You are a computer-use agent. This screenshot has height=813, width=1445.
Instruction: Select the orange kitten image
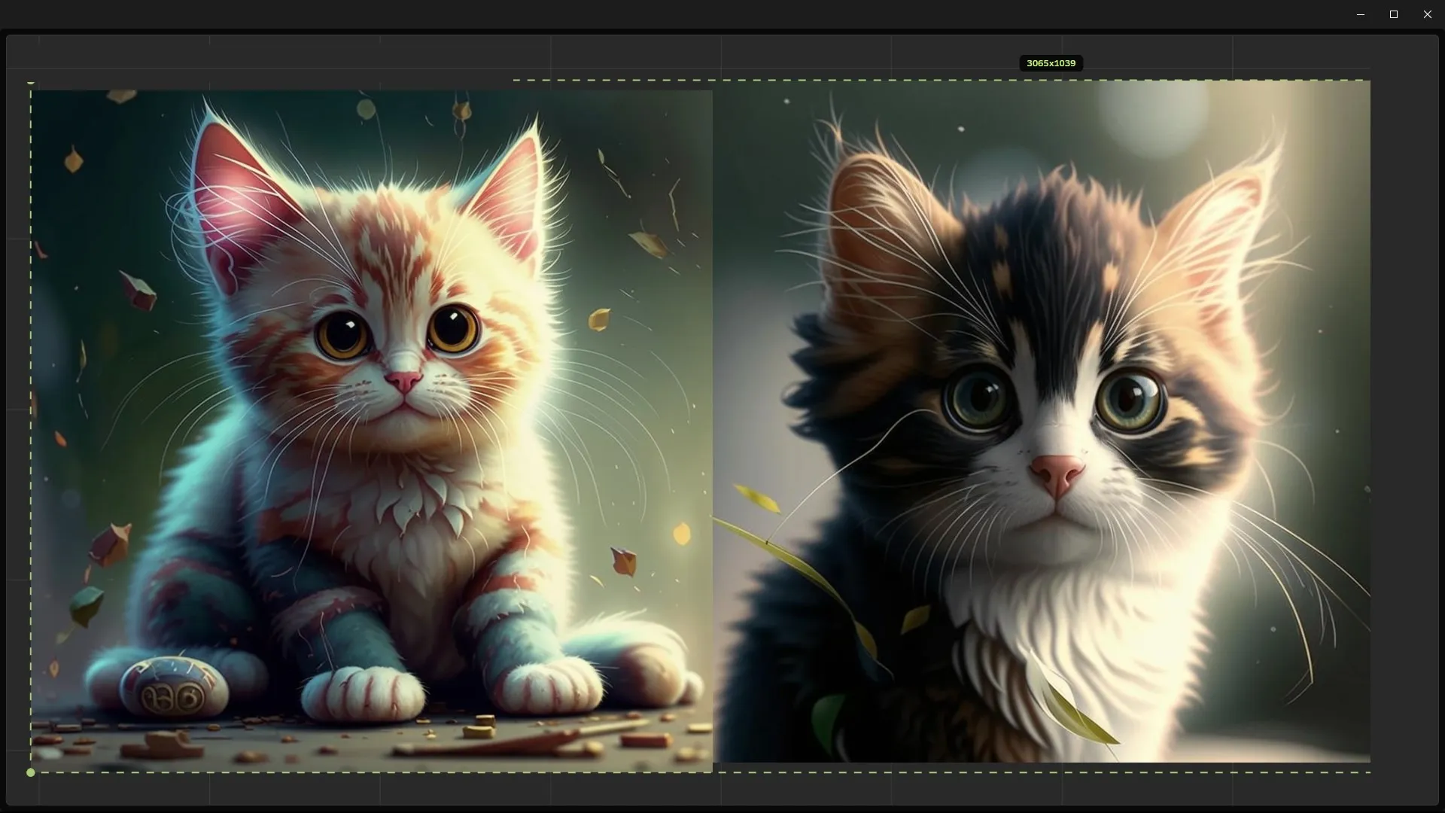pyautogui.click(x=371, y=431)
